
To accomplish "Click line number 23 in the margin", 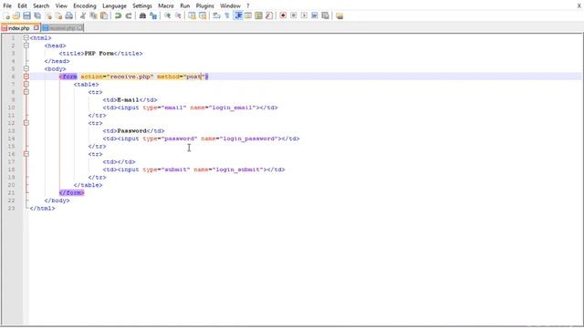I will 12,209.
